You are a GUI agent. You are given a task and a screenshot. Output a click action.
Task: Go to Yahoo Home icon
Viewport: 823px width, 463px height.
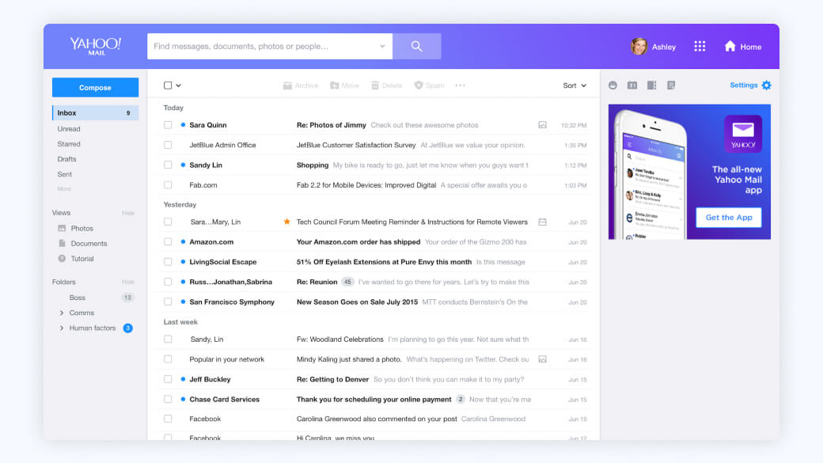(x=730, y=46)
